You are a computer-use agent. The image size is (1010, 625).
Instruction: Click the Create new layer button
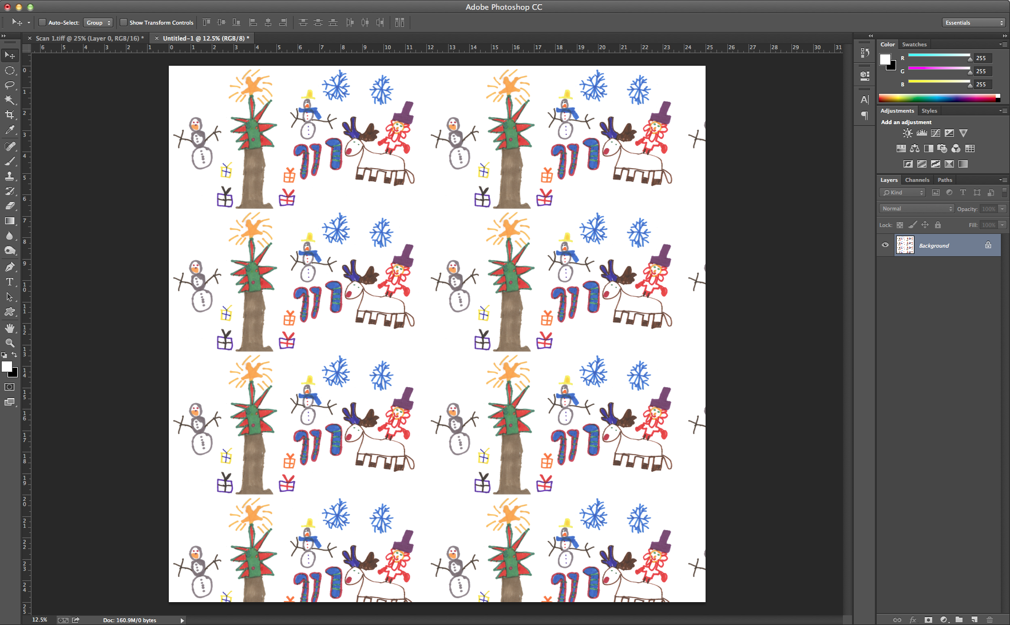pos(974,619)
